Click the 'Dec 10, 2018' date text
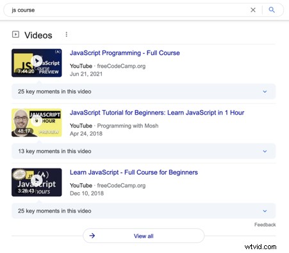This screenshot has height=253, width=289. 87,193
